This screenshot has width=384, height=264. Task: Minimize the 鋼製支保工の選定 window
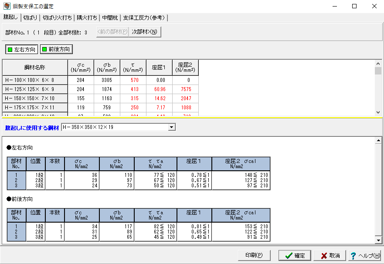(x=335, y=6)
